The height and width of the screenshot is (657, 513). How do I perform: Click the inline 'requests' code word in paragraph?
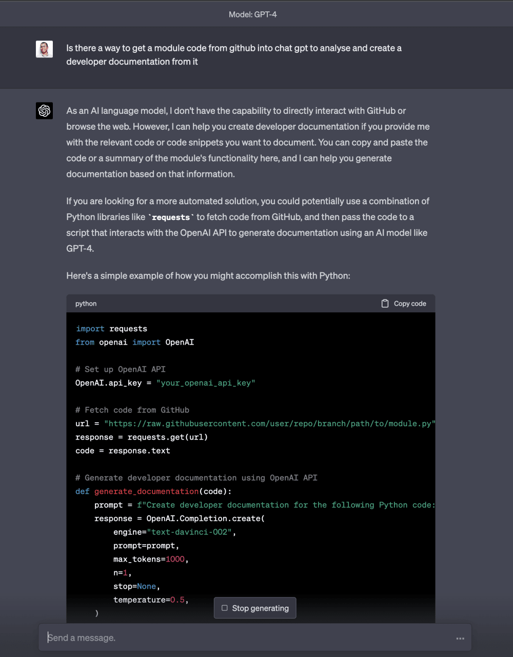click(x=171, y=217)
